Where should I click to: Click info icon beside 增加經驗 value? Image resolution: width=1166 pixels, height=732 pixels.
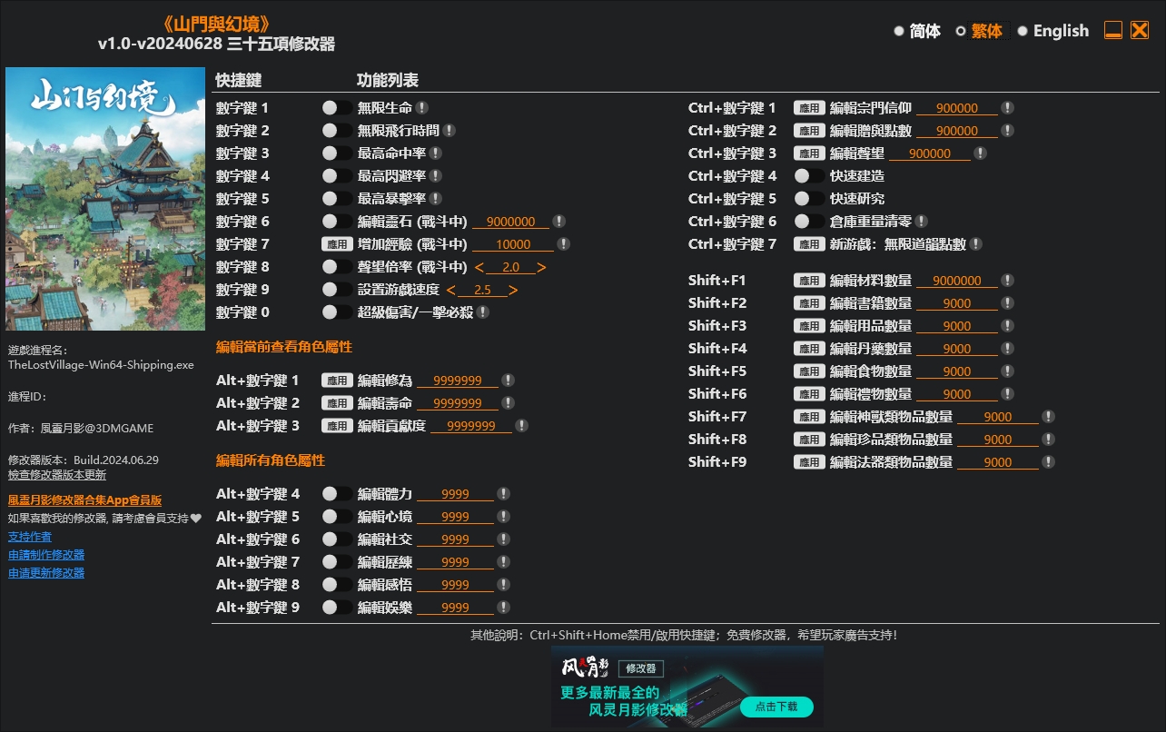[564, 244]
